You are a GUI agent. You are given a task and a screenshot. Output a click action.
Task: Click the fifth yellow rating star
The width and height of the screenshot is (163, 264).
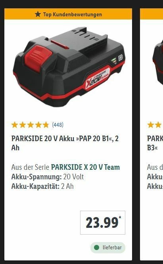click(x=46, y=125)
